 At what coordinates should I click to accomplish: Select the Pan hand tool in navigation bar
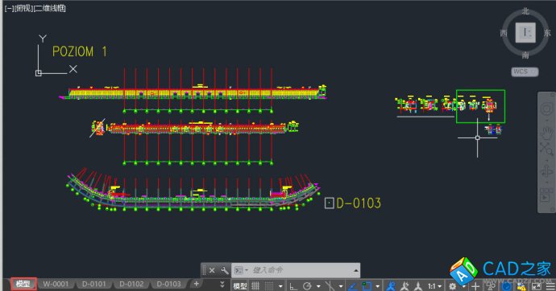tap(546, 133)
